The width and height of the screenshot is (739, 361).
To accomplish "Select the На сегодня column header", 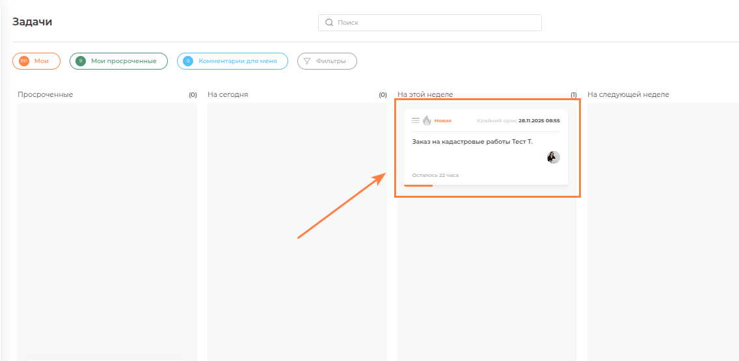I will [x=228, y=94].
